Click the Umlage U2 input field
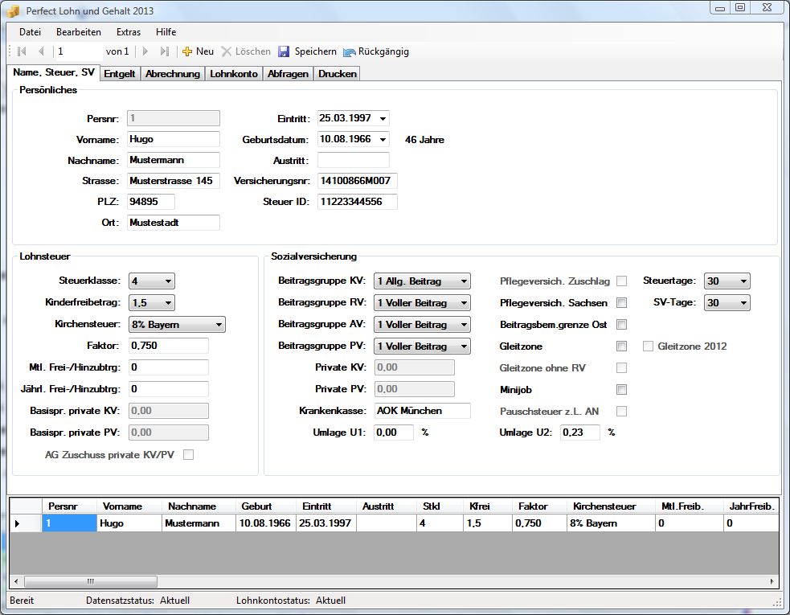The image size is (790, 615). pyautogui.click(x=580, y=432)
